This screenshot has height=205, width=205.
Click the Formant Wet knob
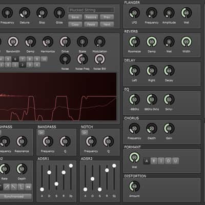(134, 157)
